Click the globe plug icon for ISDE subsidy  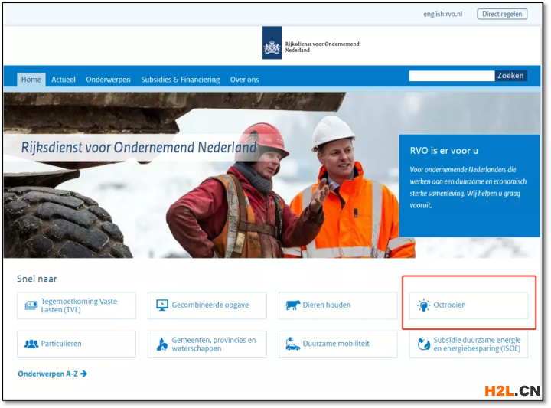[423, 344]
